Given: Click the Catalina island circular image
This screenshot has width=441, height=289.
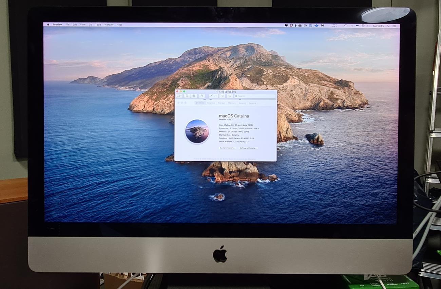Looking at the screenshot, I should (x=197, y=131).
